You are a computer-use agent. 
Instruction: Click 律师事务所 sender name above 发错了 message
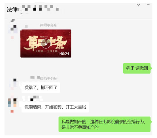pyautogui.click(x=49, y=79)
